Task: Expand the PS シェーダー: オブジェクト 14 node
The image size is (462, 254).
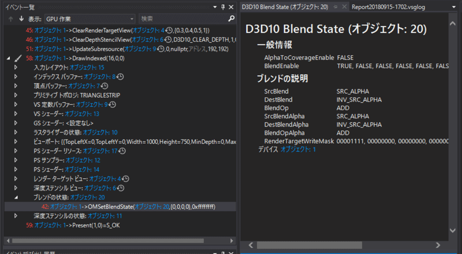Action: (x=16, y=170)
